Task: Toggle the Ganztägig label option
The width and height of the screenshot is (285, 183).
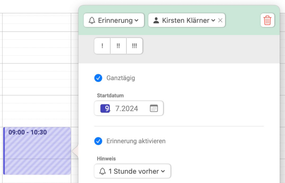Action: 121,78
